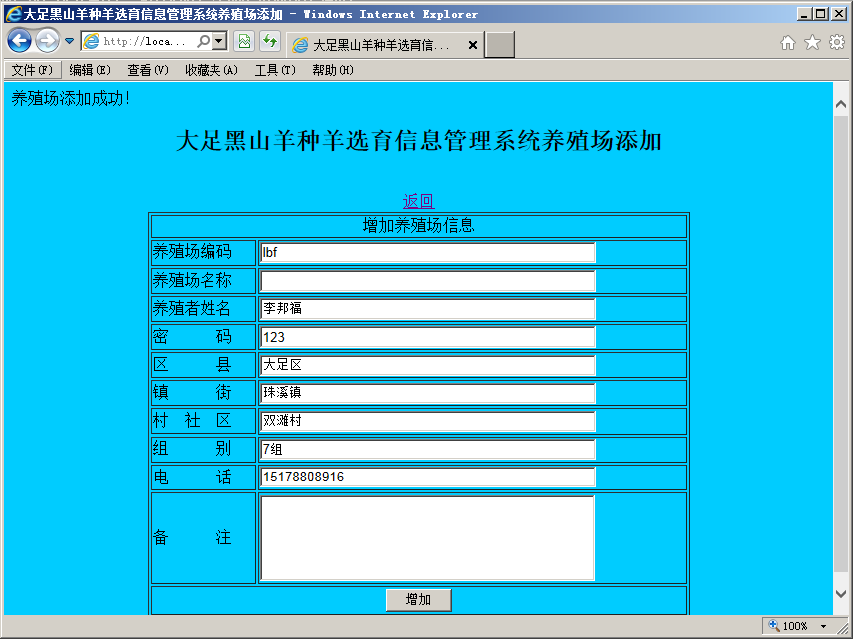Open the 帮助(H) menu

point(333,70)
